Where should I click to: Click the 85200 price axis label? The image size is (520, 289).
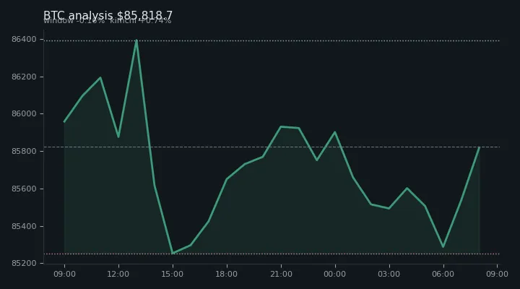[24, 264]
